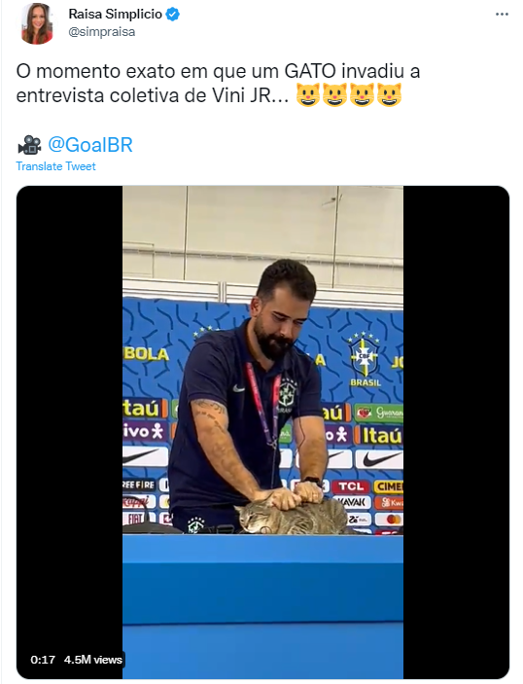Open the tweet's three-dot more options menu
This screenshot has height=684, width=523.
[502, 15]
